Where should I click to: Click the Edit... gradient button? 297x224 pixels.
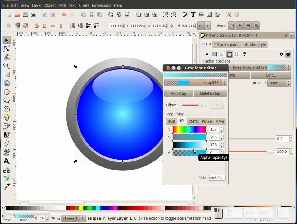(271, 75)
